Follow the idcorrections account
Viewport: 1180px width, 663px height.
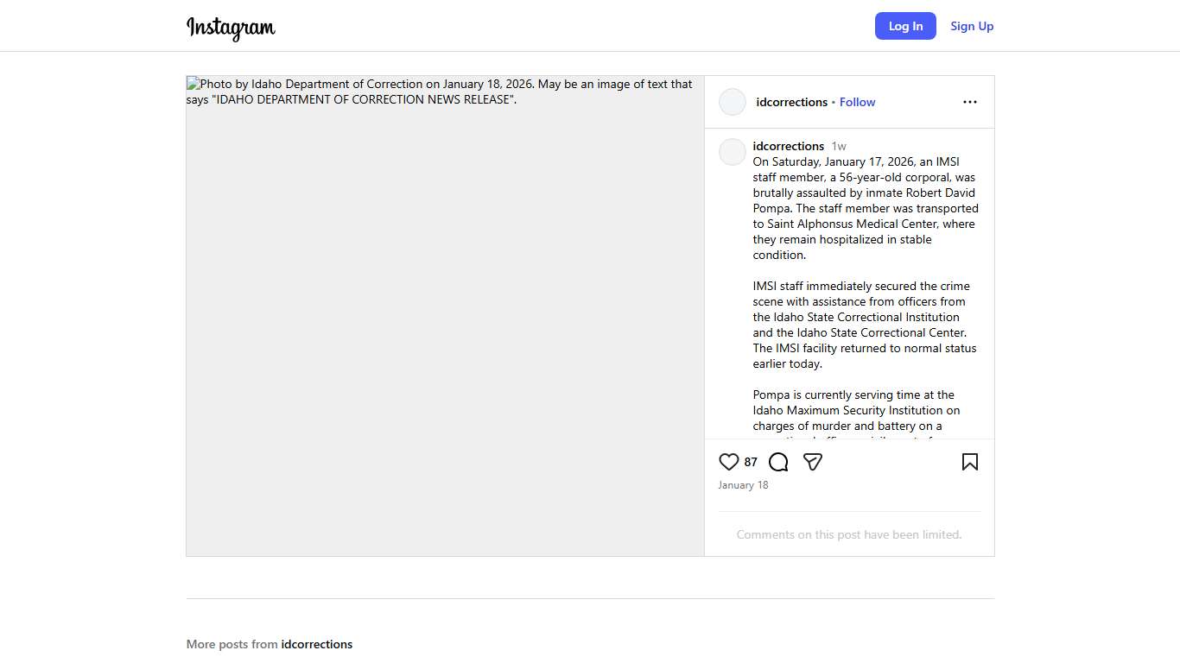tap(857, 102)
